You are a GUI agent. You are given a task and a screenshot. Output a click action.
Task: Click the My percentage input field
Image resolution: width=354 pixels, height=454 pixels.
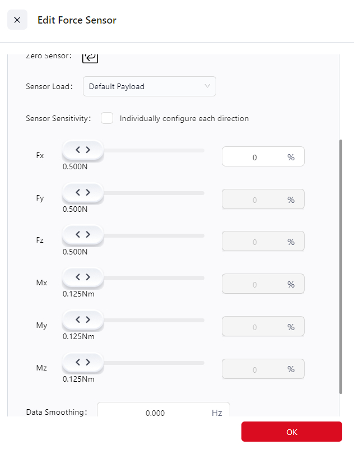254,327
